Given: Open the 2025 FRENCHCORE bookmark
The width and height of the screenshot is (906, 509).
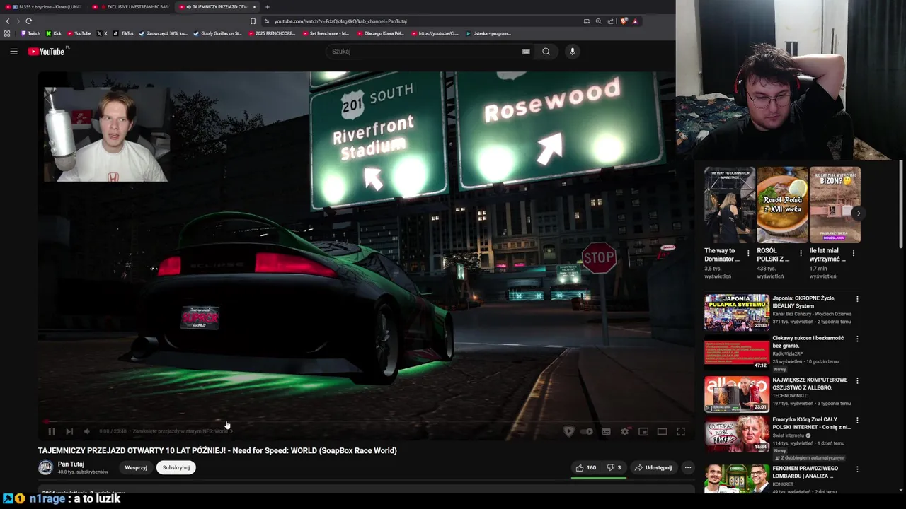Looking at the screenshot, I should (x=272, y=33).
